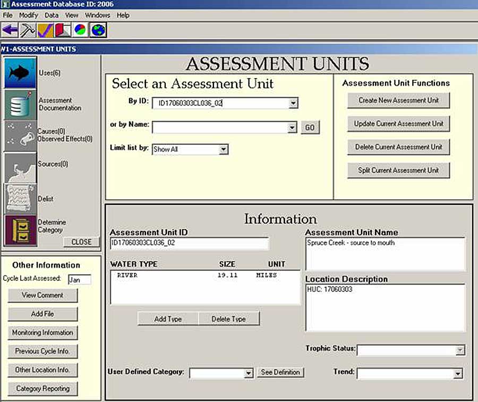
Task: Click the Add File button
Action: (x=42, y=314)
